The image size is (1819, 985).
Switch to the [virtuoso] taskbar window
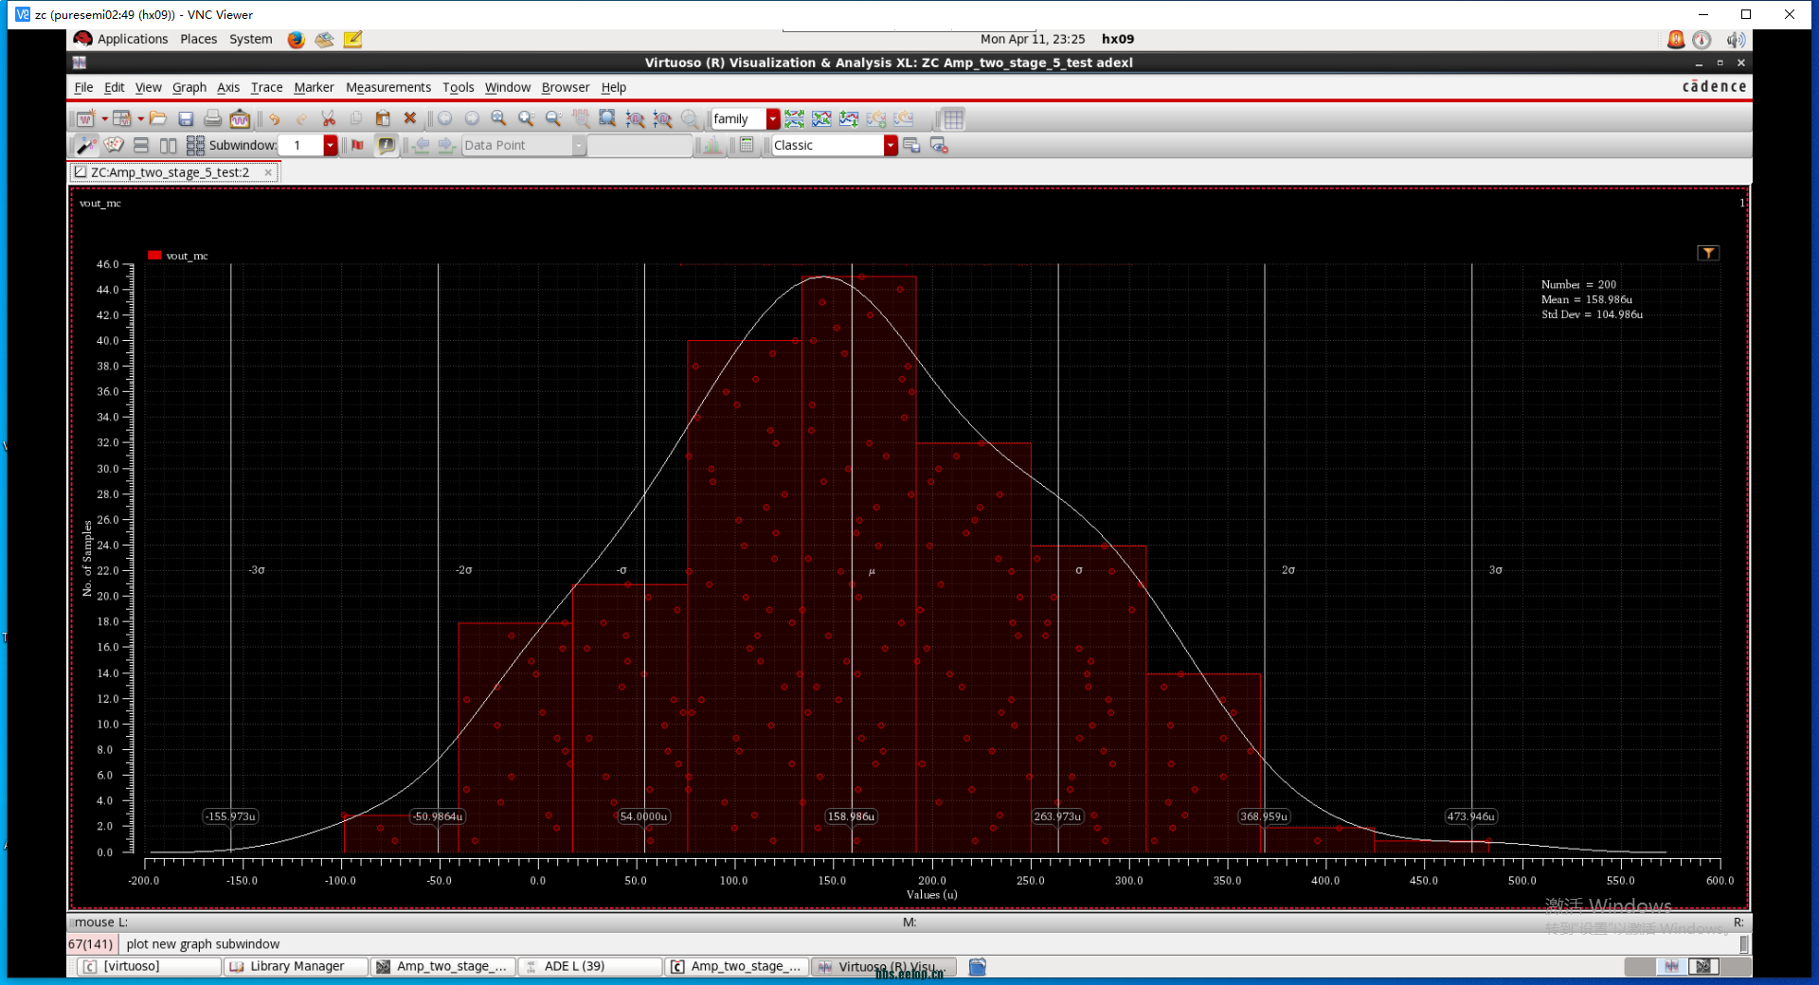coord(149,966)
